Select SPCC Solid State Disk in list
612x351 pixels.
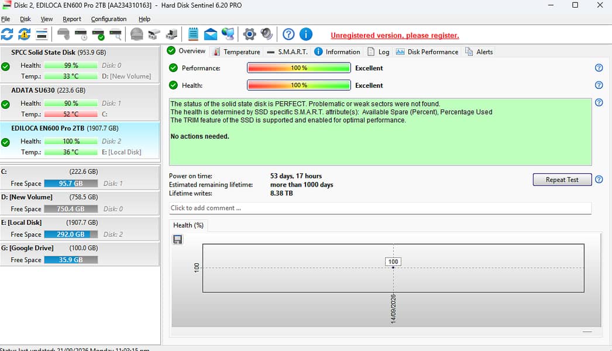[80, 64]
